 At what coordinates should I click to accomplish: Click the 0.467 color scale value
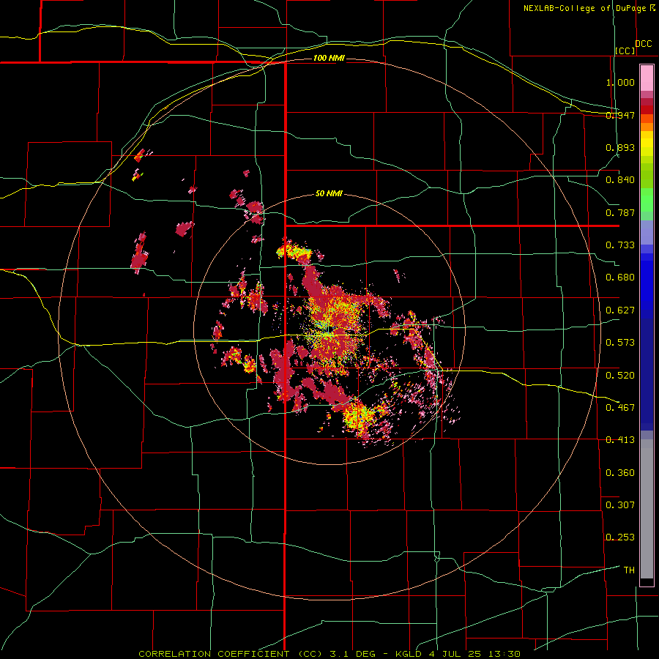point(620,407)
